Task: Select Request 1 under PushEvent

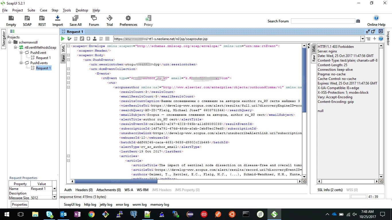Action: pyautogui.click(x=43, y=58)
